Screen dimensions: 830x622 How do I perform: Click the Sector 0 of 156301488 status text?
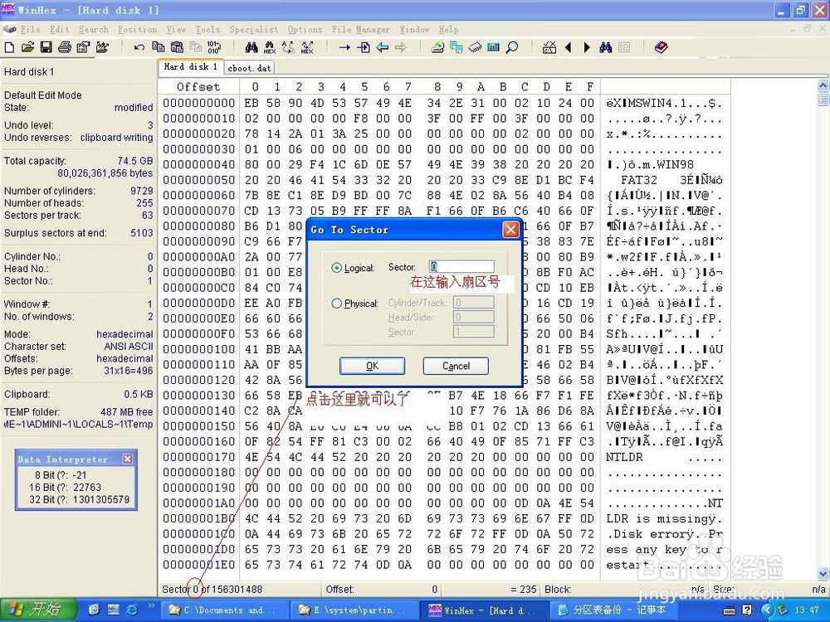(212, 589)
